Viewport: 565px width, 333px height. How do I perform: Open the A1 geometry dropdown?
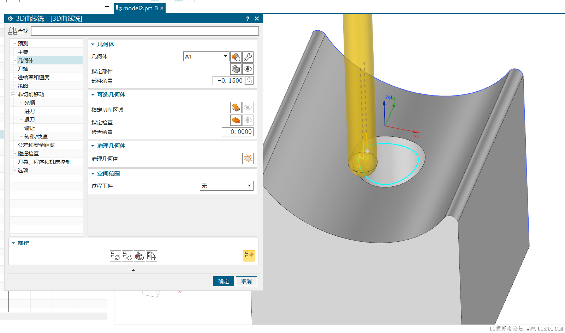tap(225, 56)
